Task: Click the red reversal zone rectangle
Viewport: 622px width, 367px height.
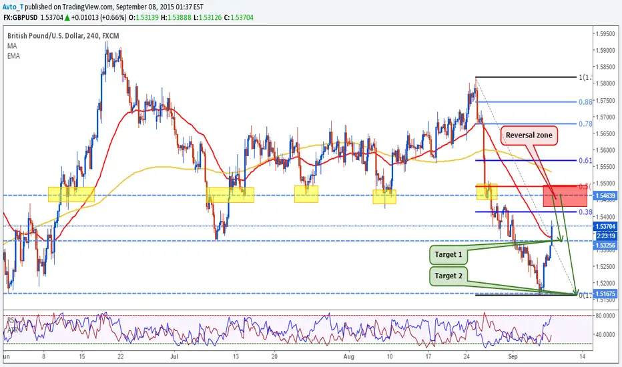Action: (565, 196)
